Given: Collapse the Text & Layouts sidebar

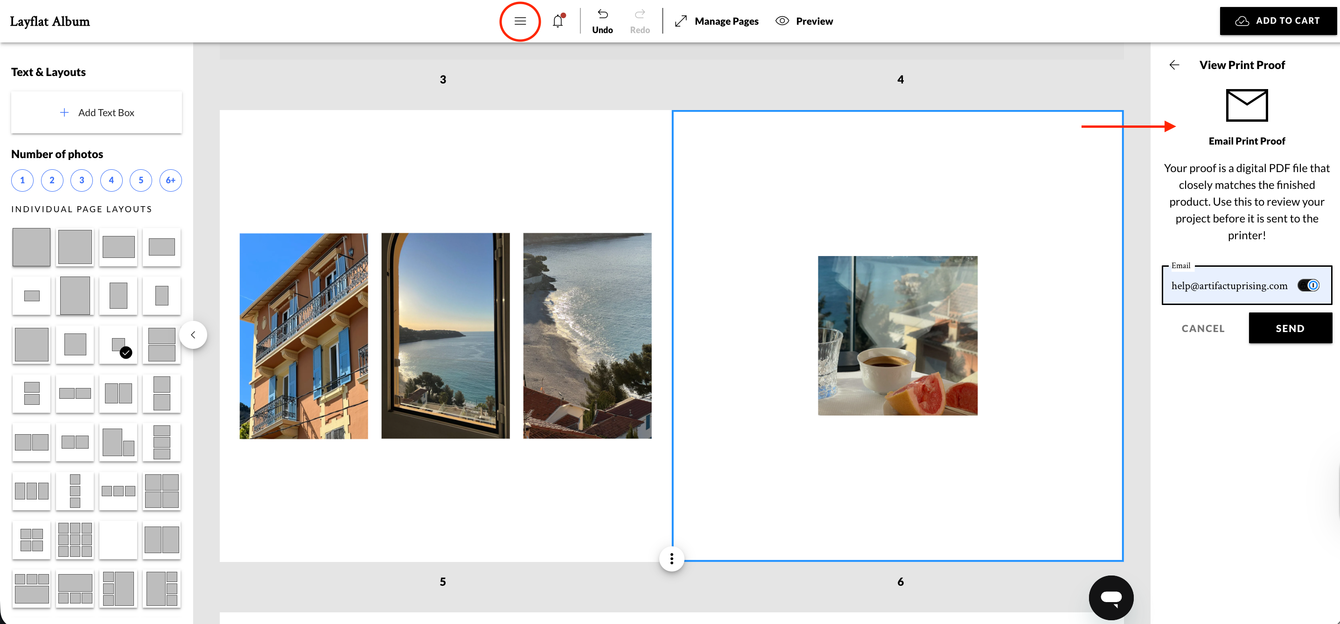Looking at the screenshot, I should [193, 335].
